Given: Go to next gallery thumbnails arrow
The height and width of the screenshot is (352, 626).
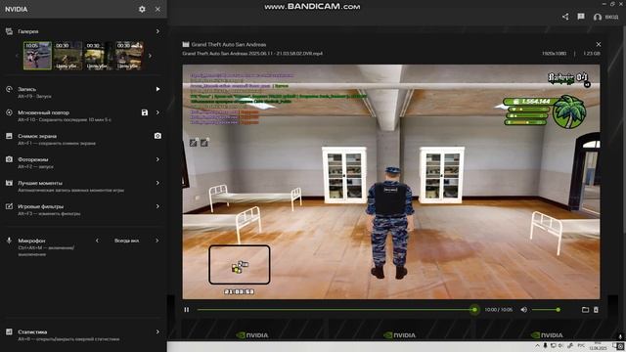Looking at the screenshot, I should (x=150, y=56).
